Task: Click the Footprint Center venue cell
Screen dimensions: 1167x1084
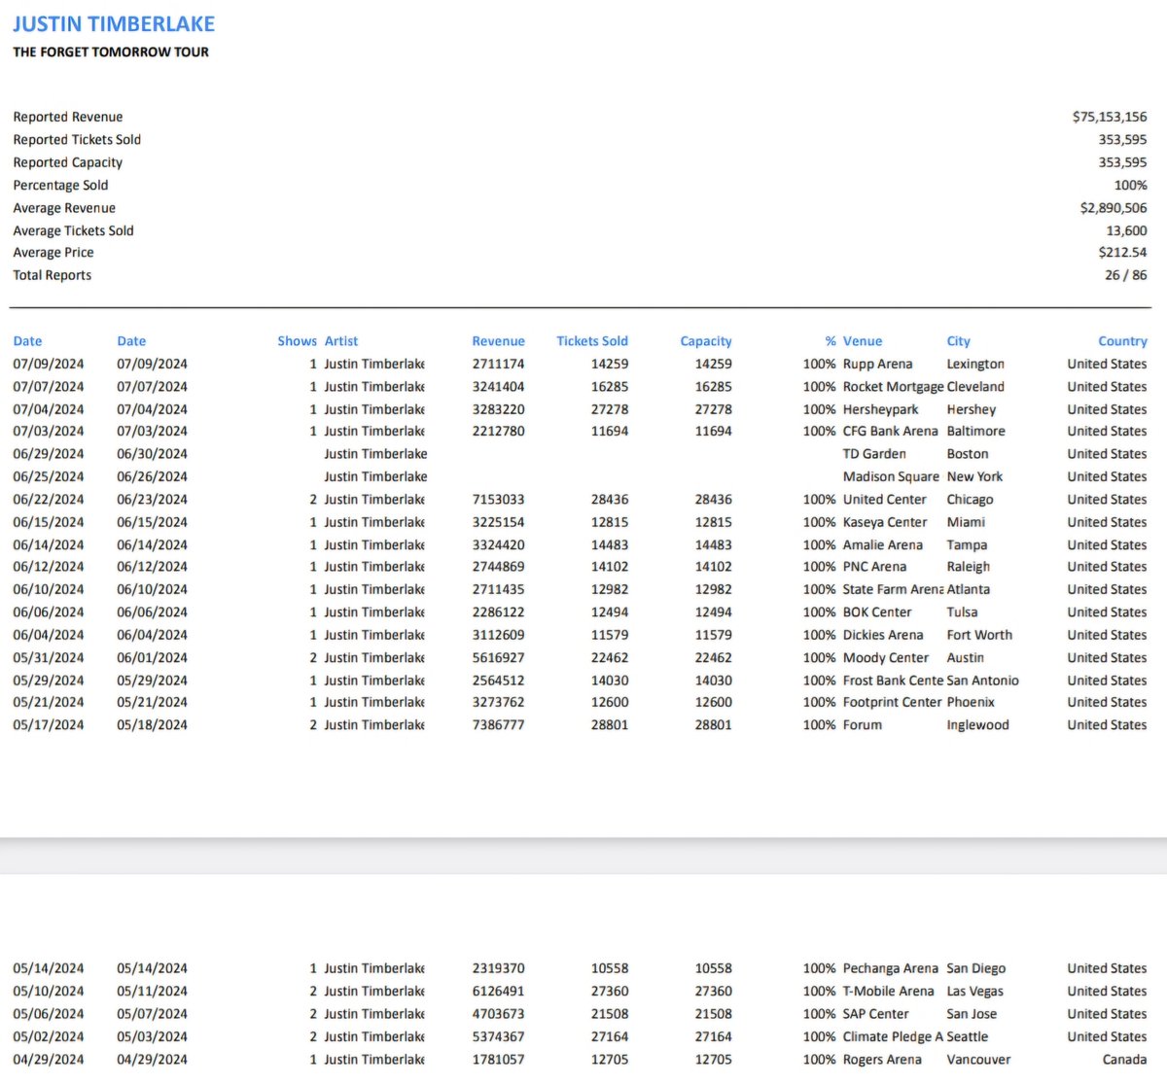Action: click(892, 702)
